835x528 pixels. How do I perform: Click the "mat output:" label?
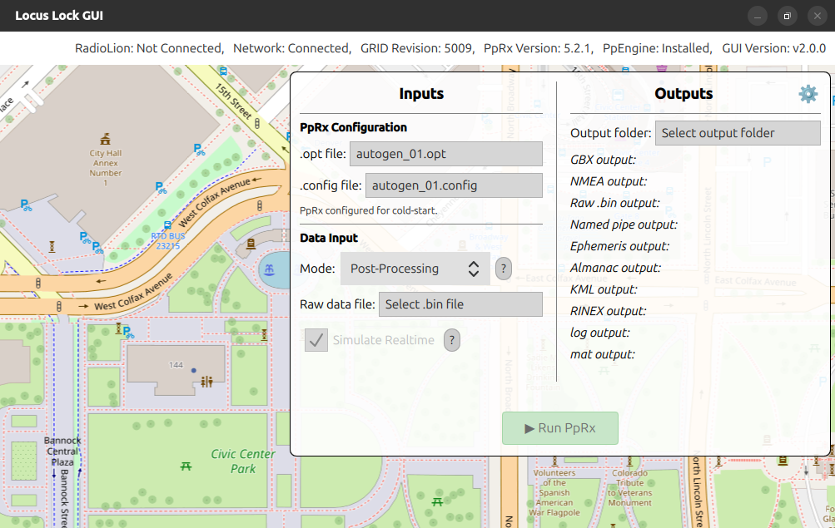(602, 354)
